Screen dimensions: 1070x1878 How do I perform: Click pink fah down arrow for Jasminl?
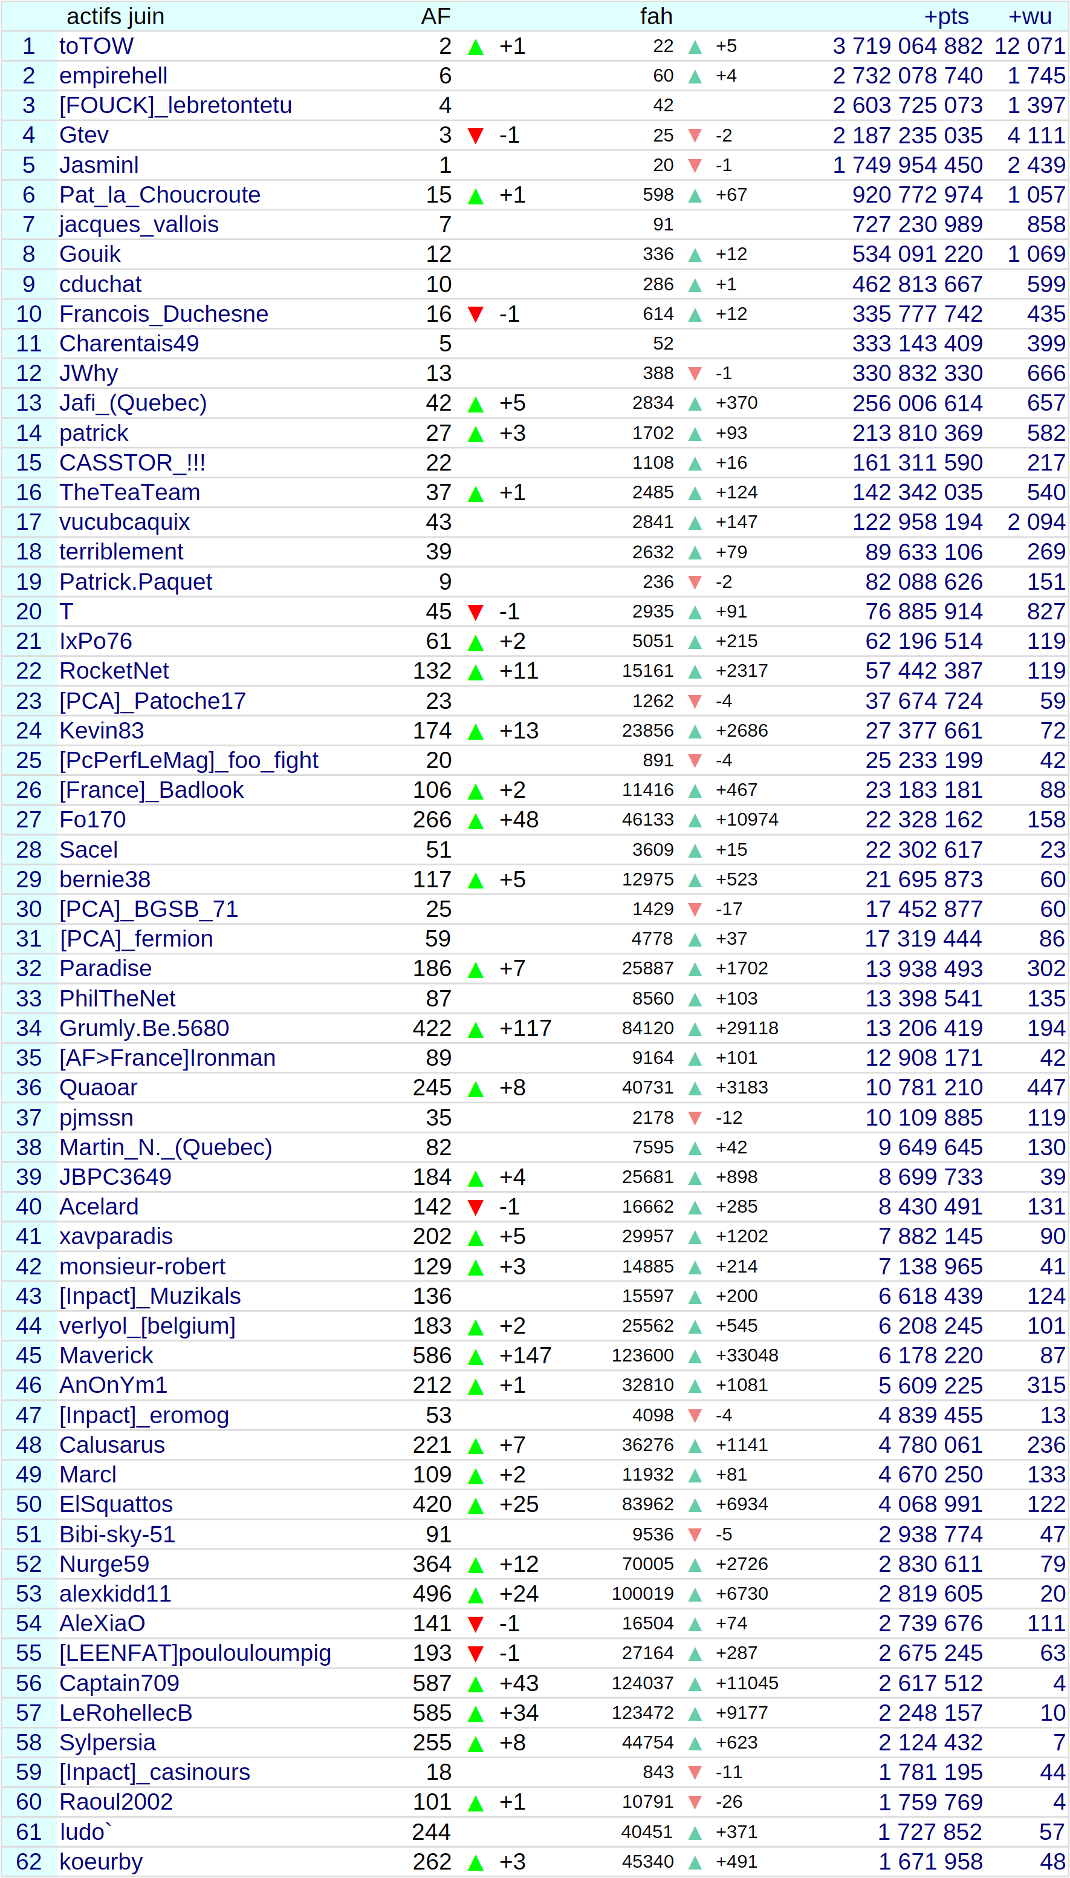pyautogui.click(x=695, y=165)
